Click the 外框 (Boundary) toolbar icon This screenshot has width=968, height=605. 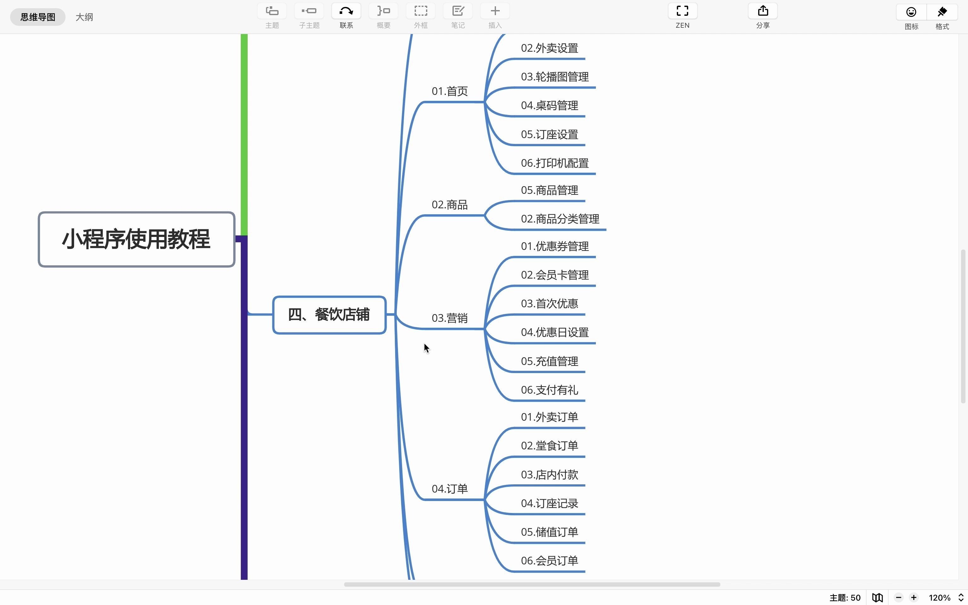point(421,11)
